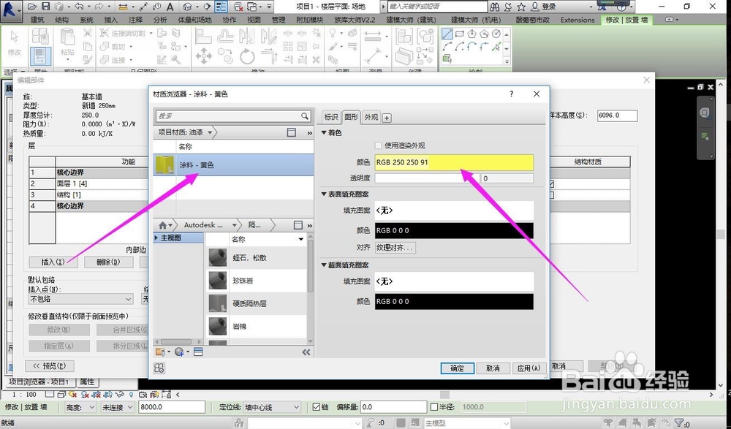
Task: Click create new material icon
Action: pos(179,352)
